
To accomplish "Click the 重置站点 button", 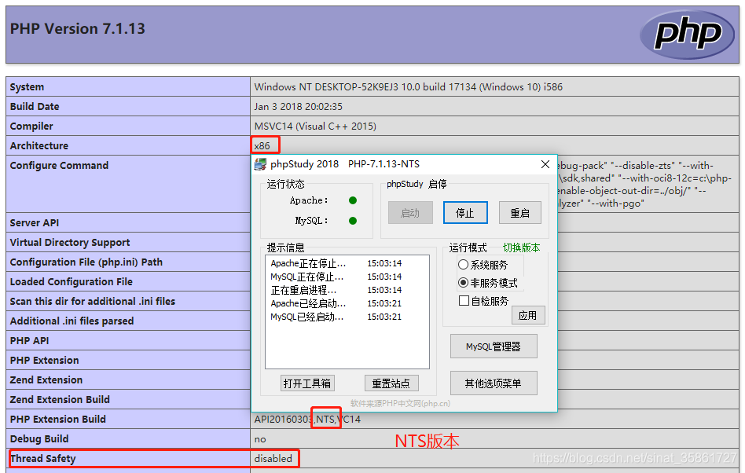I will (391, 383).
